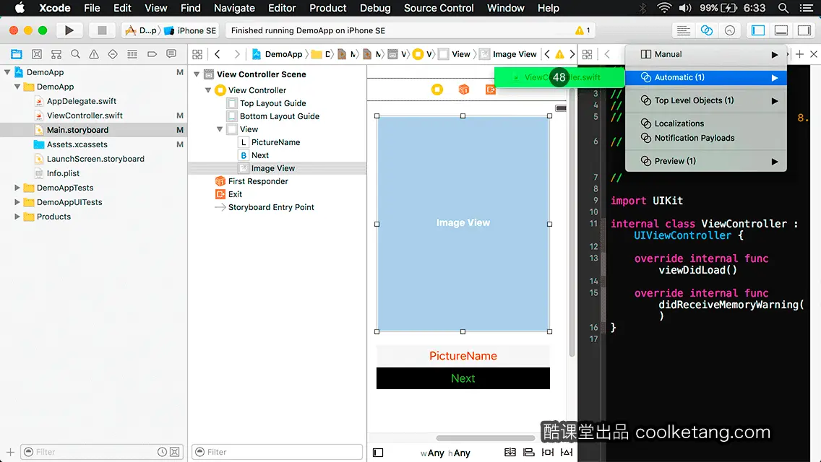Add a file with the plus button
The width and height of the screenshot is (821, 462).
10,452
